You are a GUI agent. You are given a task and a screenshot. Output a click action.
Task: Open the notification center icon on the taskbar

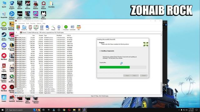coord(197,110)
